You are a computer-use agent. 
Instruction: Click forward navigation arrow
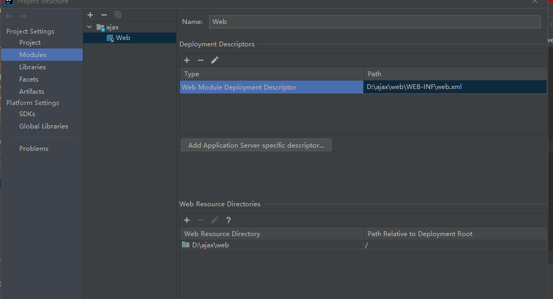[x=23, y=16]
